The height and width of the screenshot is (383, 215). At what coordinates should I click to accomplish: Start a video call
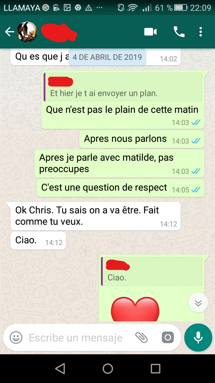click(150, 32)
